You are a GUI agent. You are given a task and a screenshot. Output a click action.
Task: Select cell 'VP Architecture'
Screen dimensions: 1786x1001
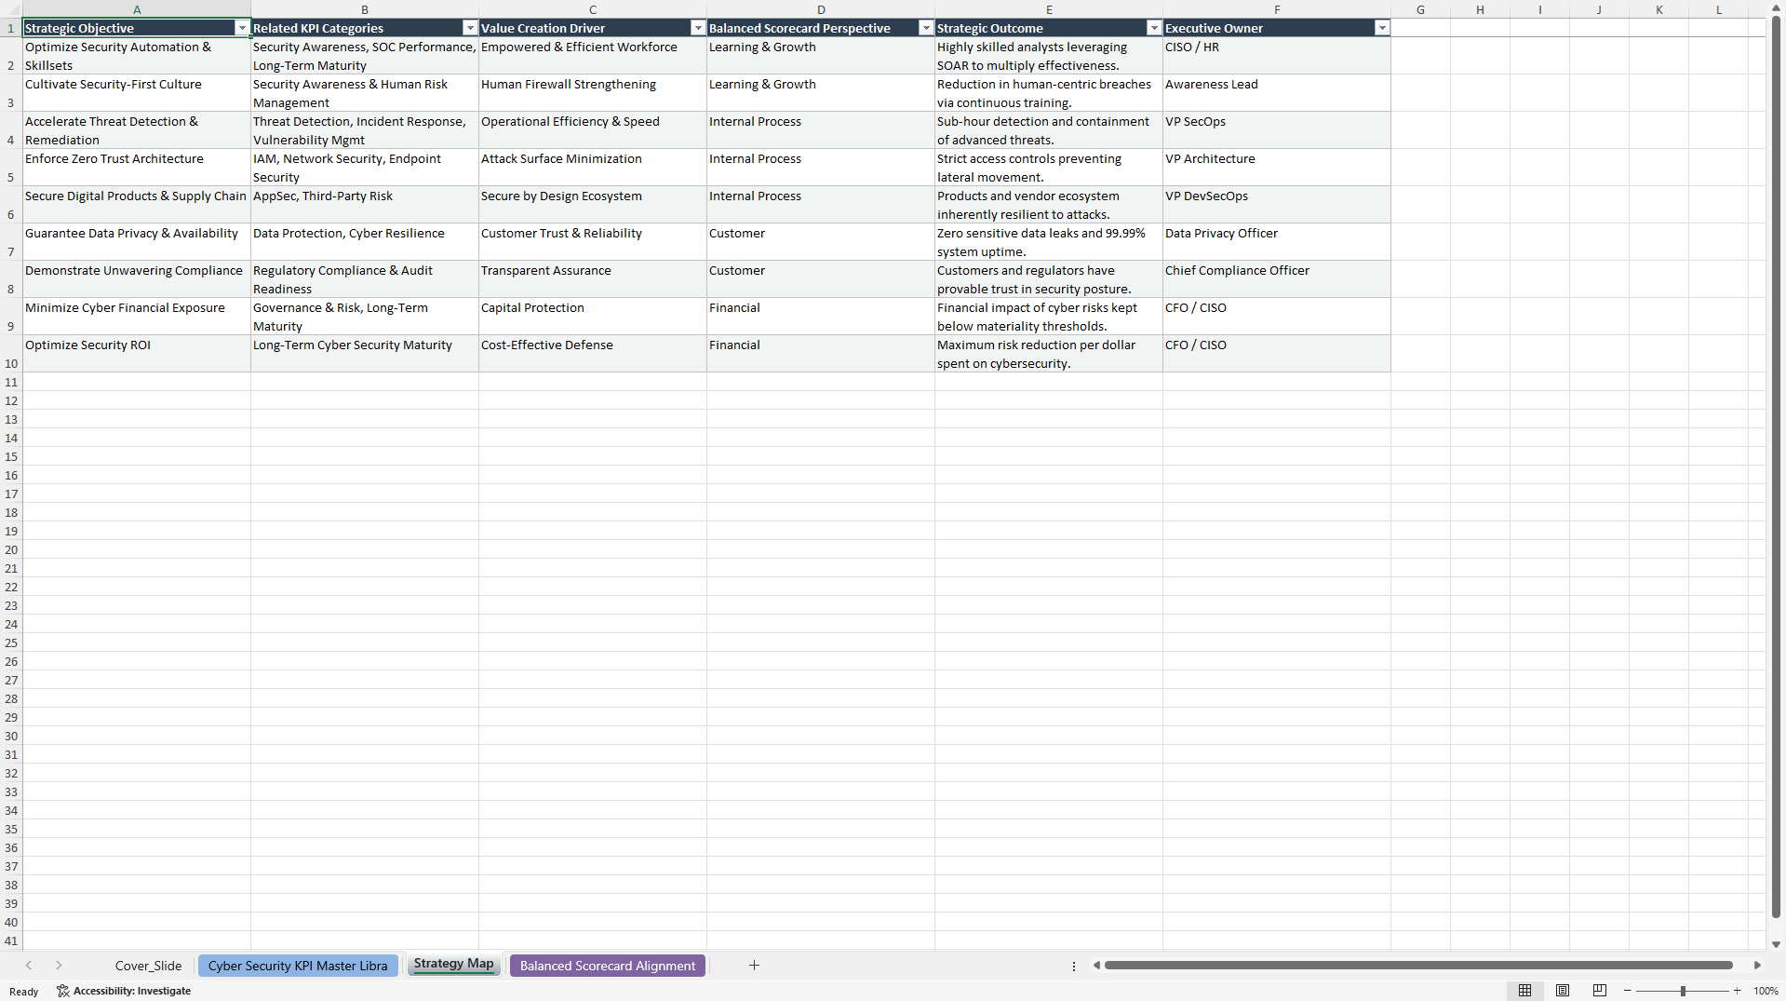tap(1277, 168)
